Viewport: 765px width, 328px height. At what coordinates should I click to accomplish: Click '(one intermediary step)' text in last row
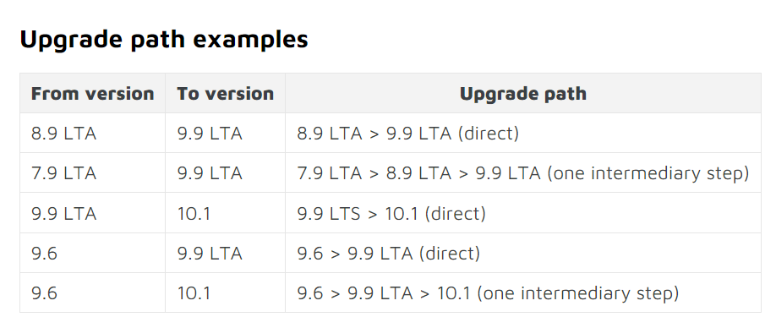coord(577,293)
